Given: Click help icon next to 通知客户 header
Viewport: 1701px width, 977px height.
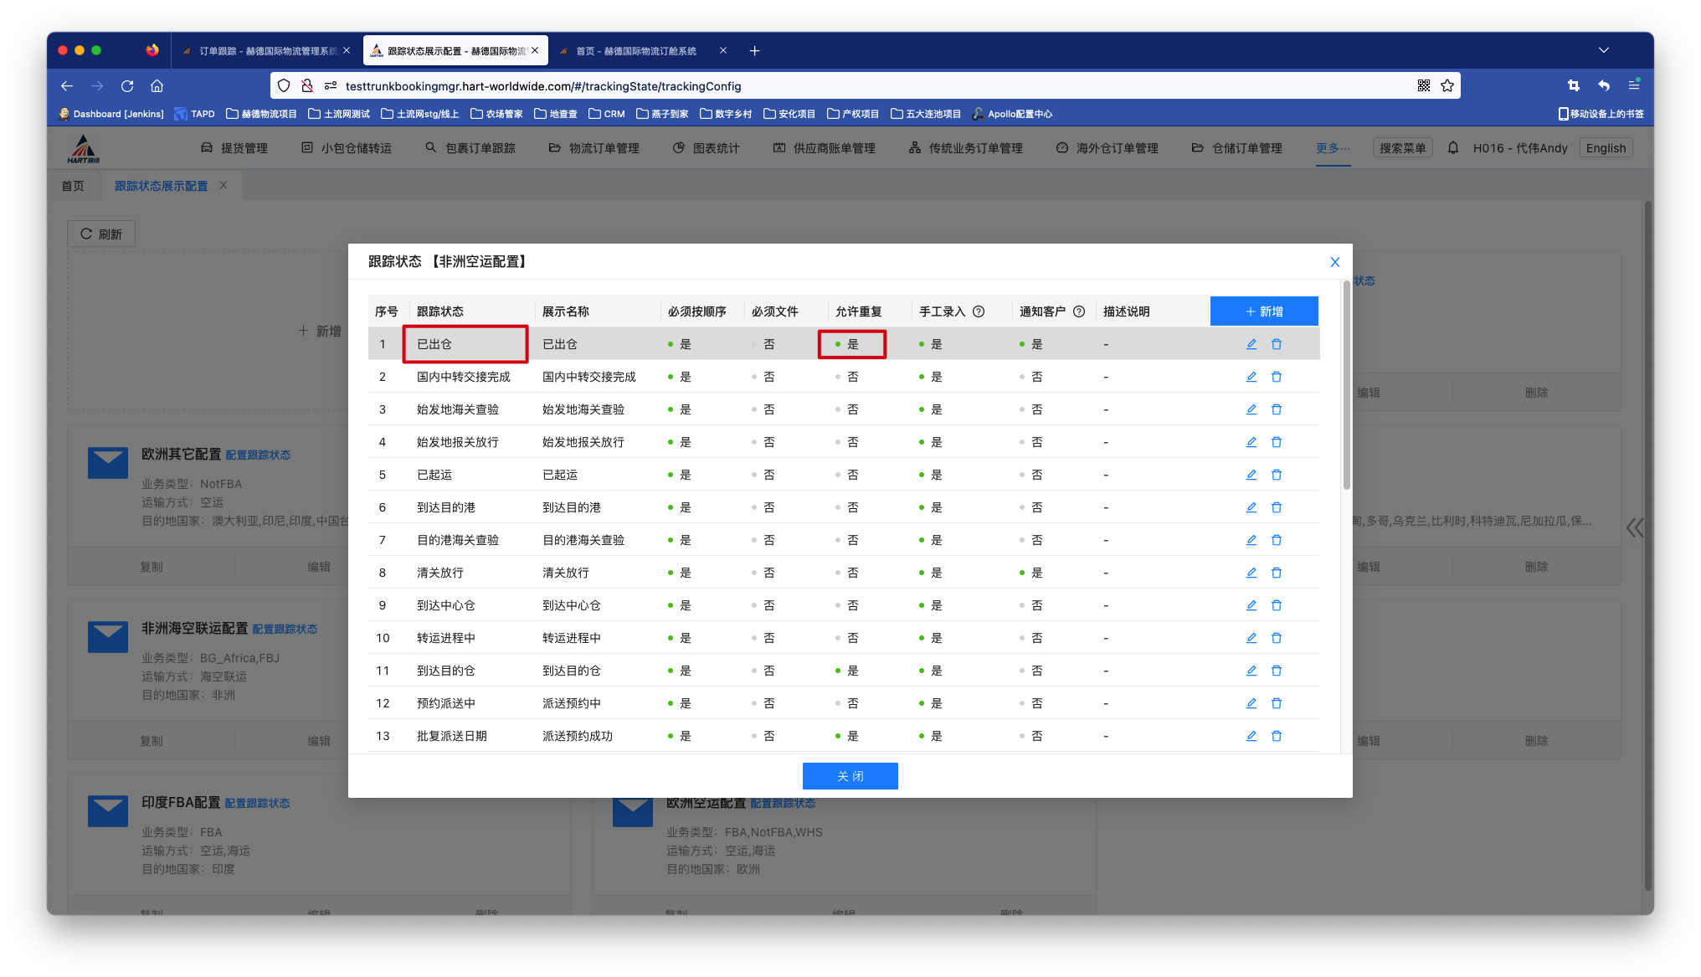Looking at the screenshot, I should pyautogui.click(x=1079, y=311).
